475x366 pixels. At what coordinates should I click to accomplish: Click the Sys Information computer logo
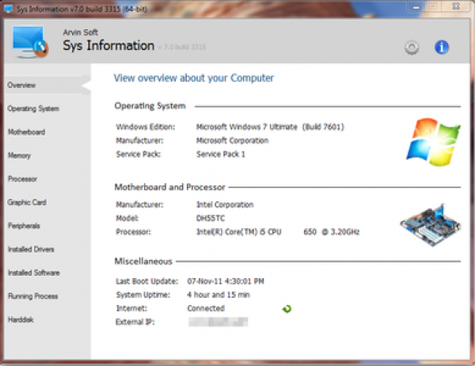(30, 42)
